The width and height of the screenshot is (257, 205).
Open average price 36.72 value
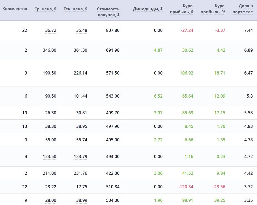pos(51,30)
